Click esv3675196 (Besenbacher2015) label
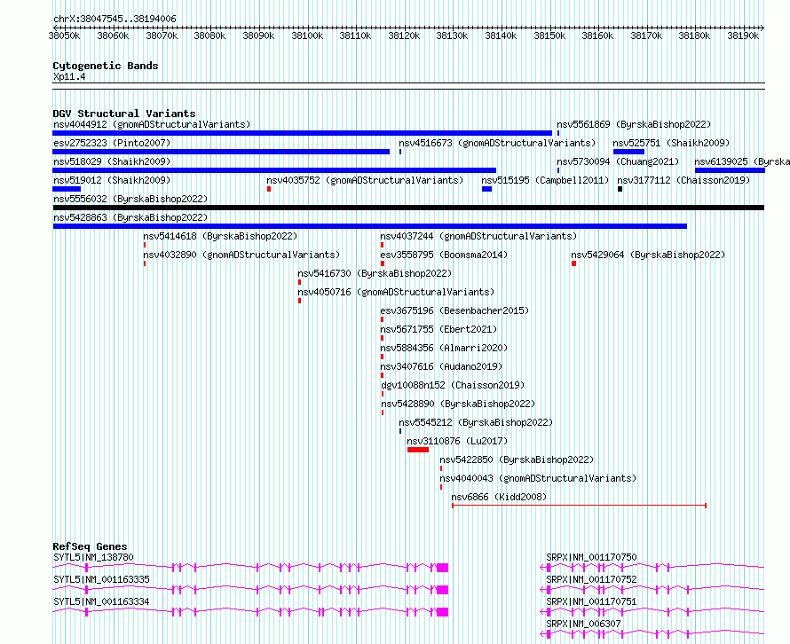 pos(455,310)
